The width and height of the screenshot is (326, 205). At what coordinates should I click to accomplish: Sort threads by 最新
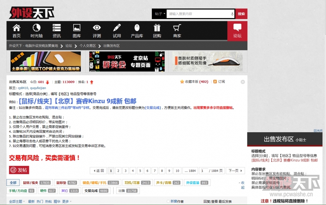(x=31, y=202)
